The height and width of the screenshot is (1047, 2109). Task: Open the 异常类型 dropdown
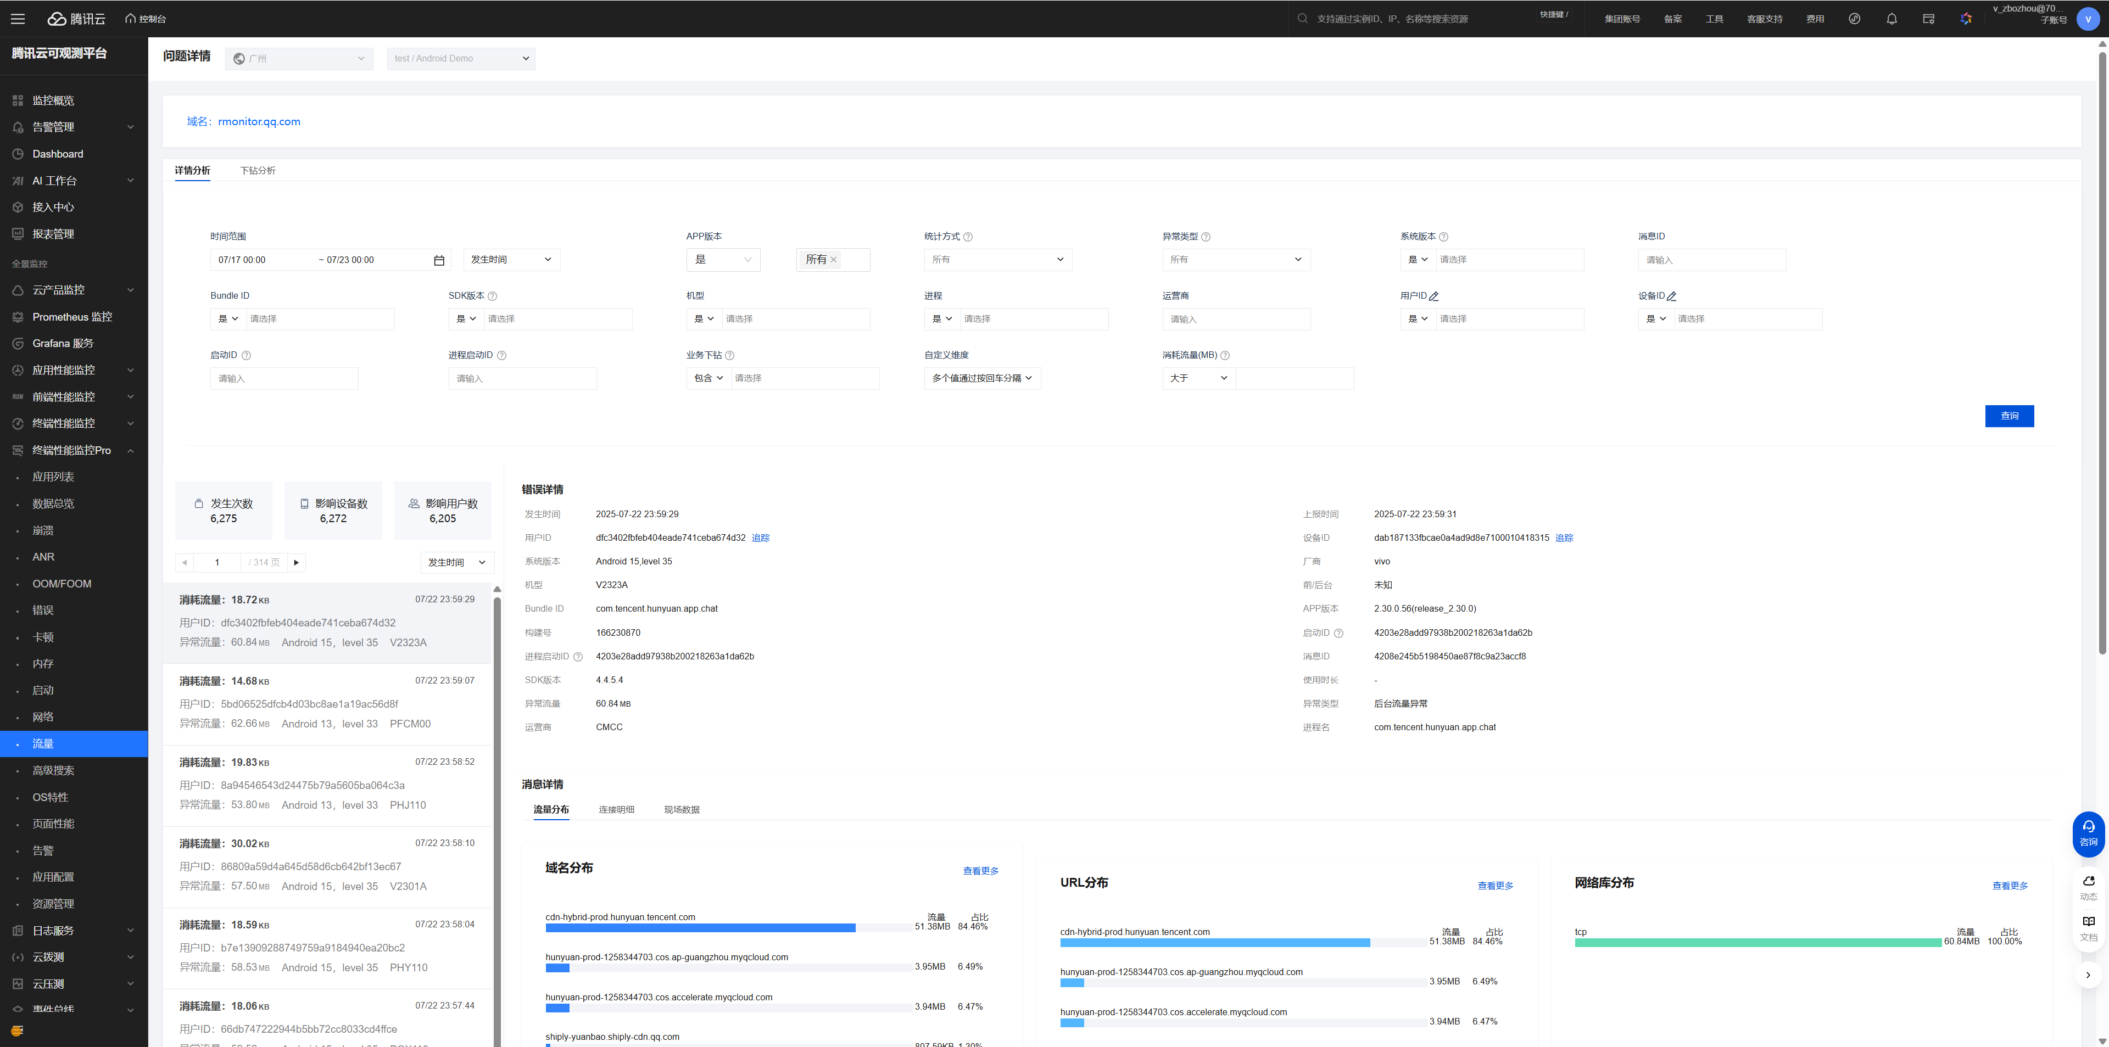pos(1235,260)
